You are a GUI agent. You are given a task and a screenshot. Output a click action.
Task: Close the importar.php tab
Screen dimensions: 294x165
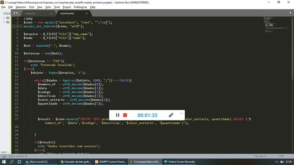point(86,13)
